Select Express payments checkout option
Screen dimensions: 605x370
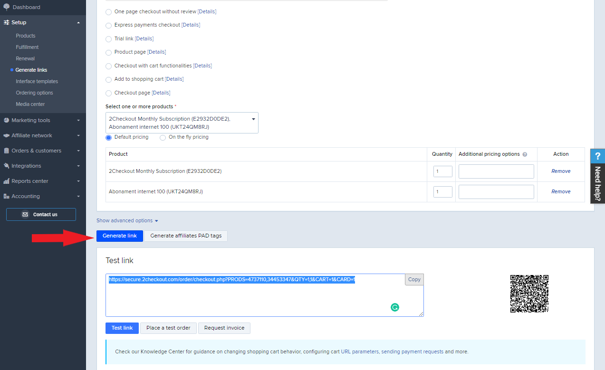[x=109, y=25]
